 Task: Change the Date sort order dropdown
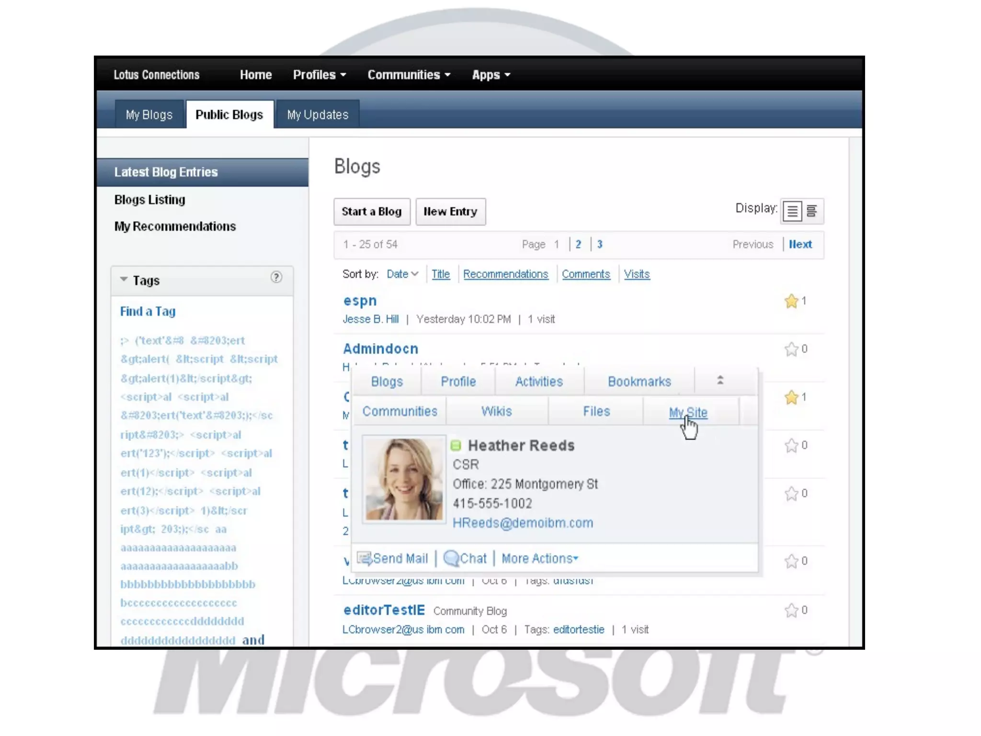click(x=402, y=274)
